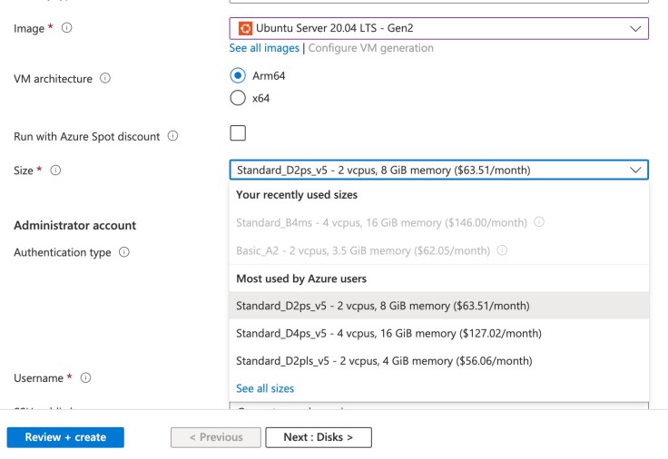Click the Authentication type label
Viewport: 668px width, 459px height.
63,252
